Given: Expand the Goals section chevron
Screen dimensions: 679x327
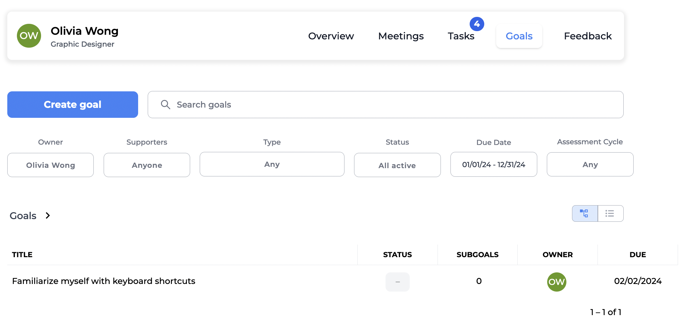Looking at the screenshot, I should pos(48,215).
